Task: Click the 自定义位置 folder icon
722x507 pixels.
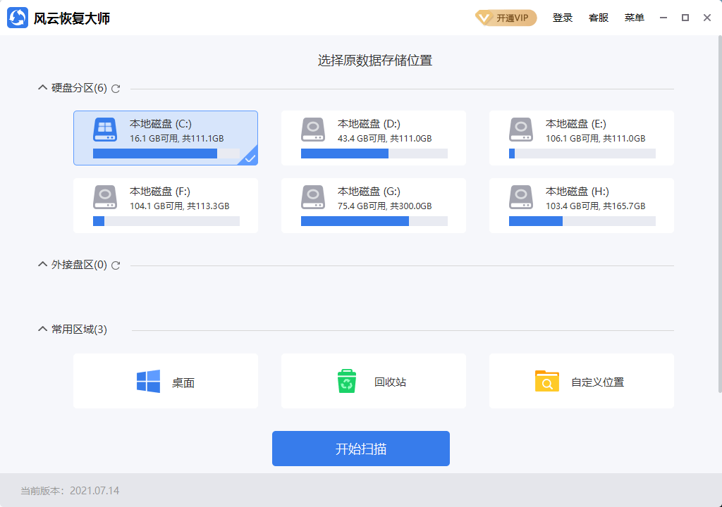Action: [547, 380]
